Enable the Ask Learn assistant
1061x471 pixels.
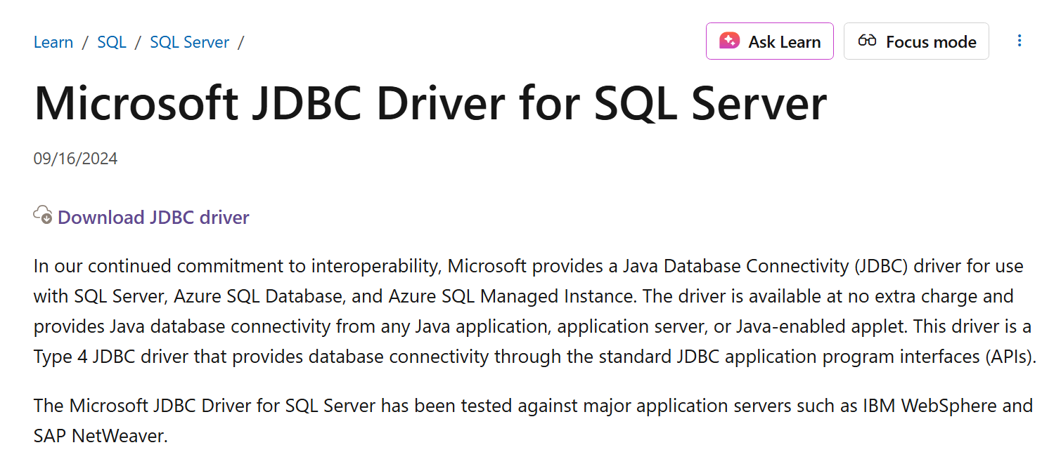(x=769, y=41)
